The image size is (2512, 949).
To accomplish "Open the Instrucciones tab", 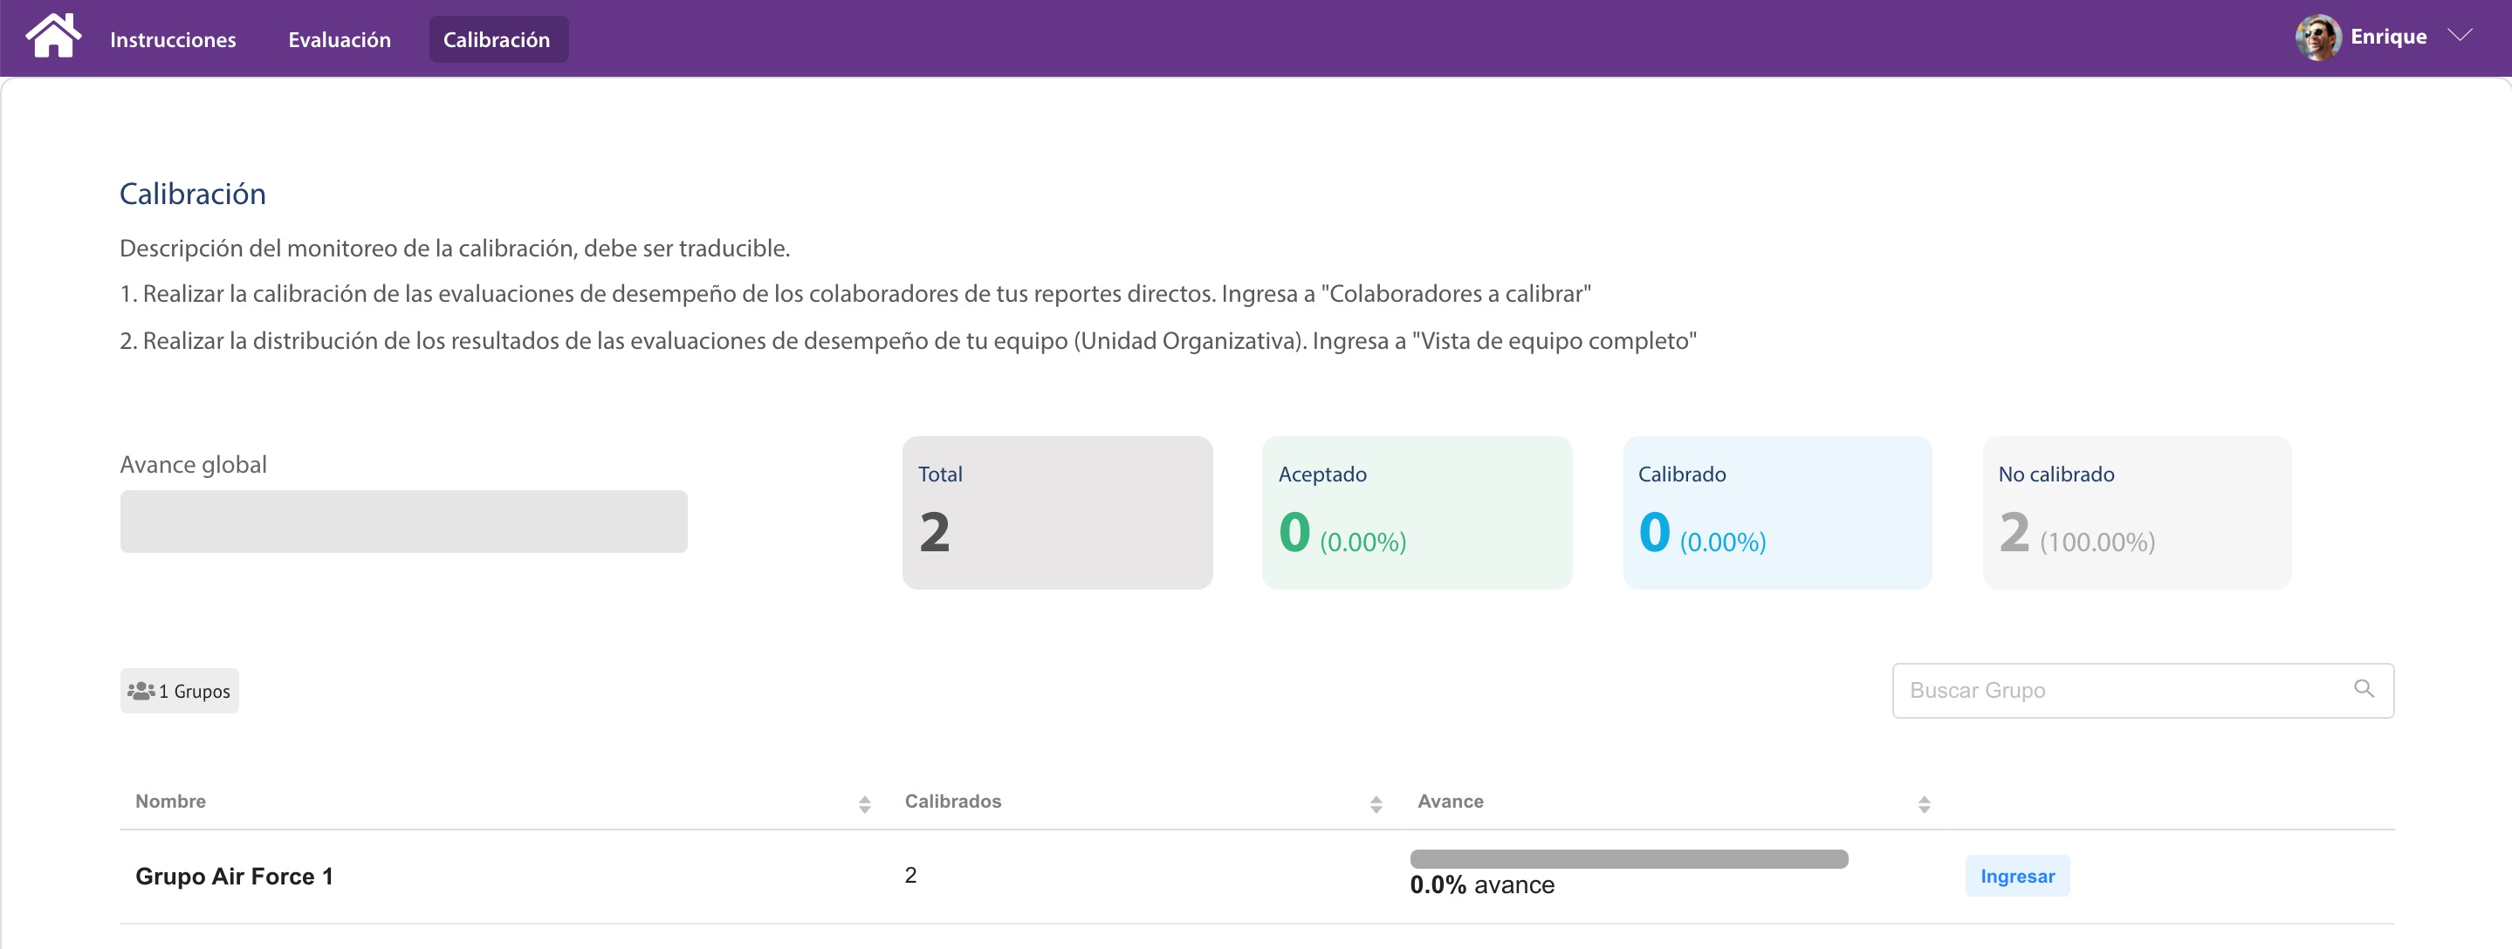I will click(173, 40).
